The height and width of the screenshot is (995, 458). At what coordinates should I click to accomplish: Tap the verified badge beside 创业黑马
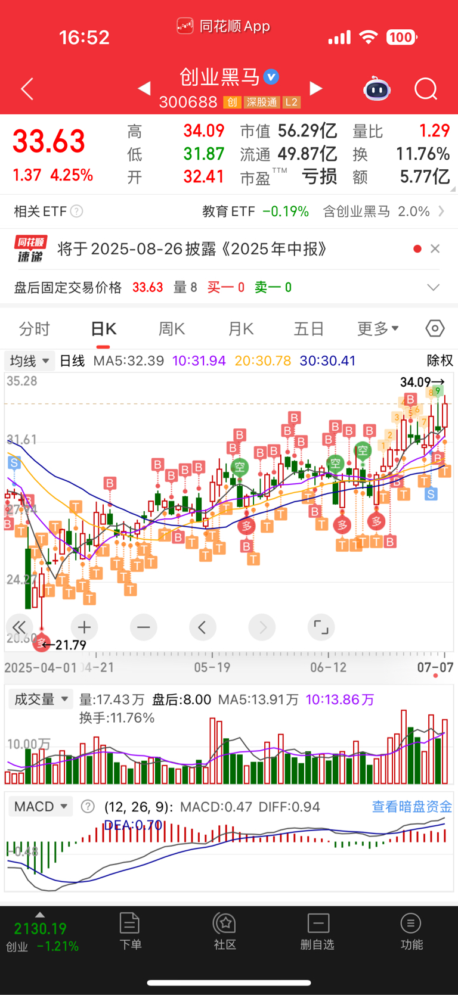click(271, 77)
